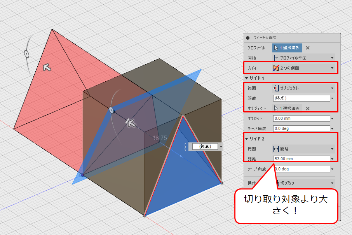Open the サイド 1 範囲 オブジェクト dropdown
Image resolution: width=352 pixels, height=235 pixels.
point(304,88)
